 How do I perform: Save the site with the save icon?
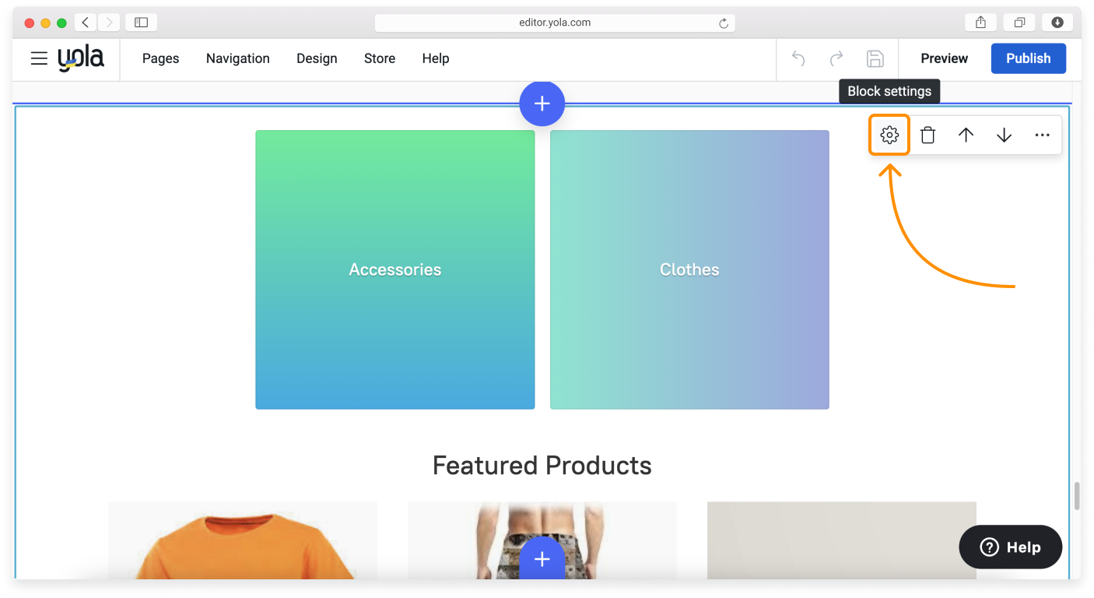click(x=874, y=58)
